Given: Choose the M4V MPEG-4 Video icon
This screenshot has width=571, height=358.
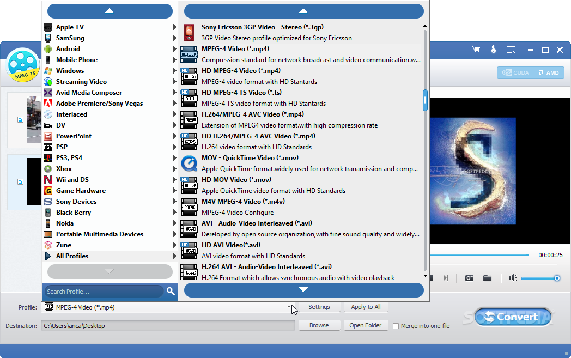Looking at the screenshot, I should pyautogui.click(x=189, y=207).
